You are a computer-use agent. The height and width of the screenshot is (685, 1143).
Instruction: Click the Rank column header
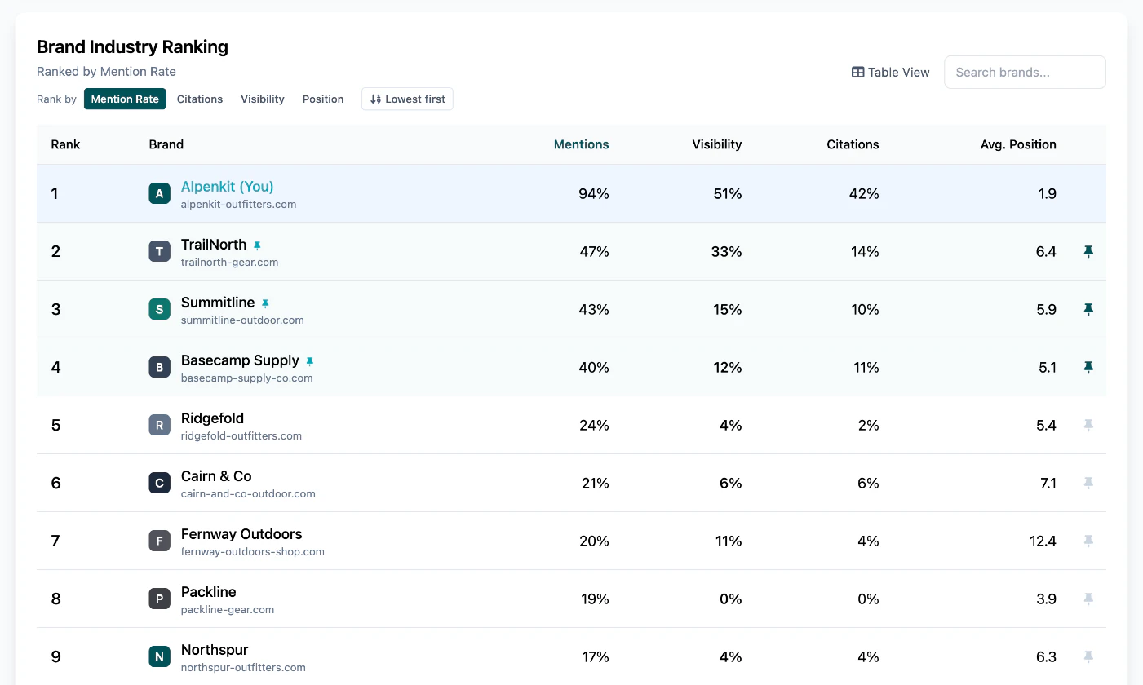[x=65, y=144]
